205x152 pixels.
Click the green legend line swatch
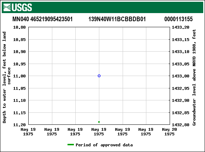[x=71, y=145]
